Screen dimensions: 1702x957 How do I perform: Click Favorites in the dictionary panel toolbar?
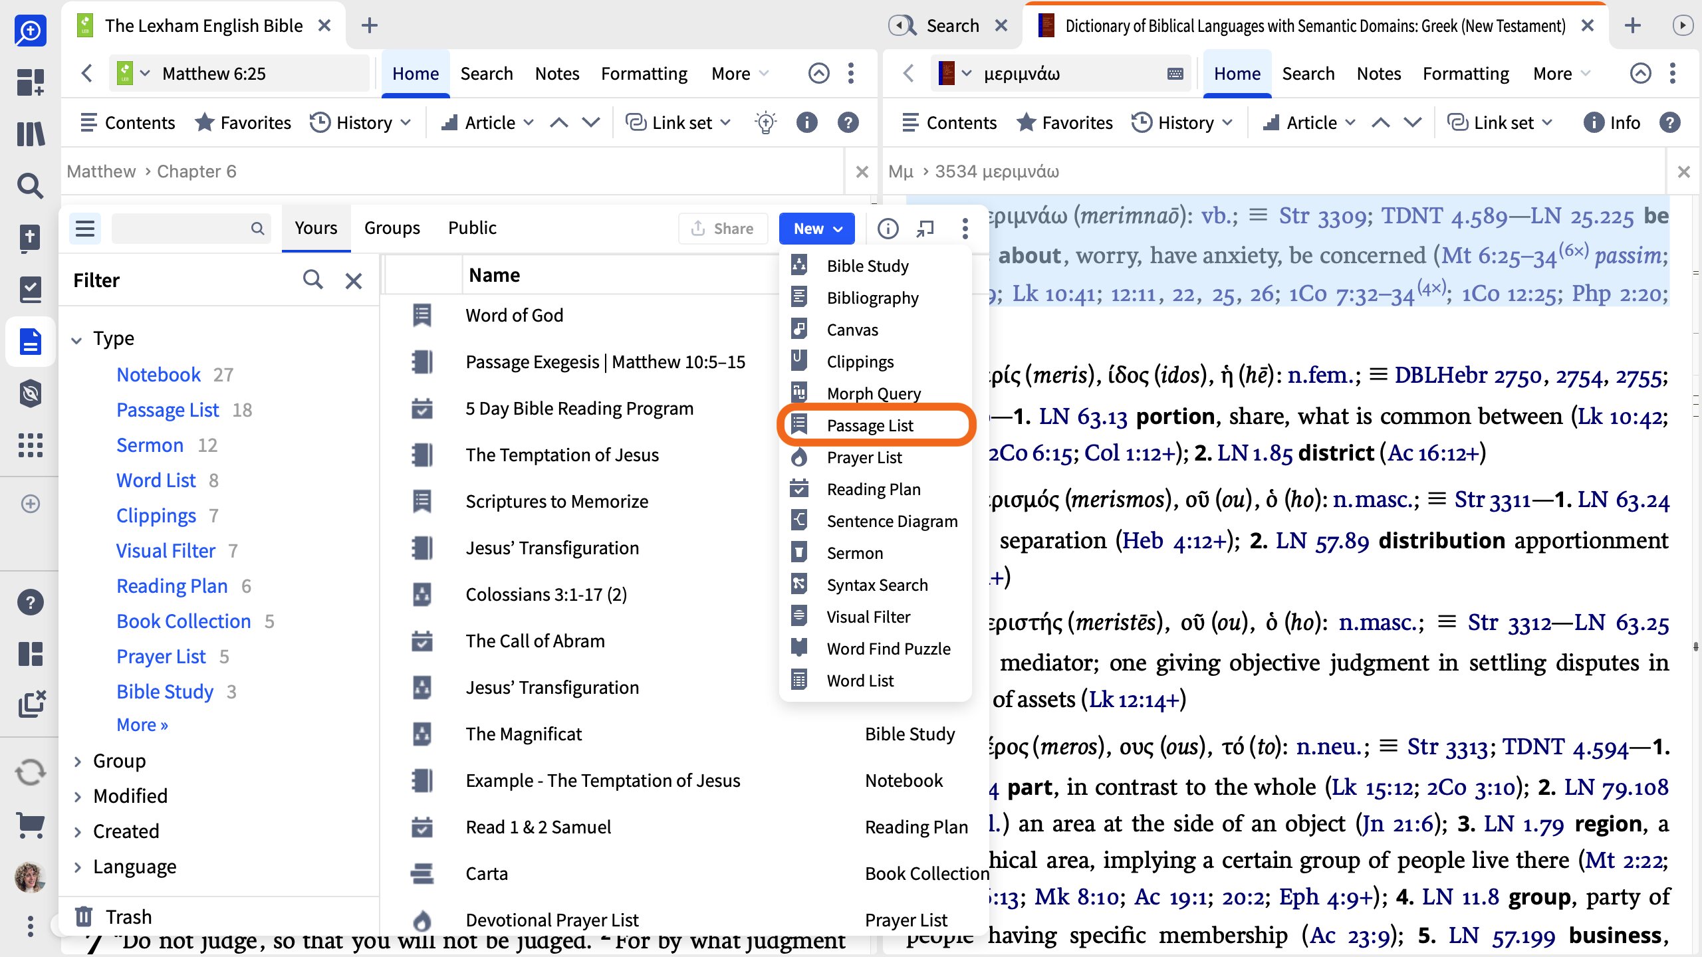tap(1064, 122)
